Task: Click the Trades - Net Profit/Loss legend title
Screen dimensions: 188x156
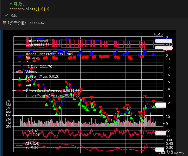Action: tap(49, 54)
